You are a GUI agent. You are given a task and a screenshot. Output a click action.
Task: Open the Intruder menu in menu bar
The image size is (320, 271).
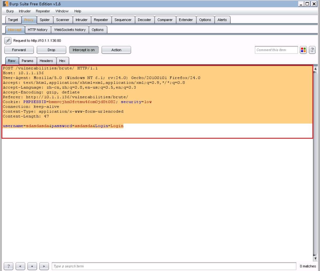[25, 11]
